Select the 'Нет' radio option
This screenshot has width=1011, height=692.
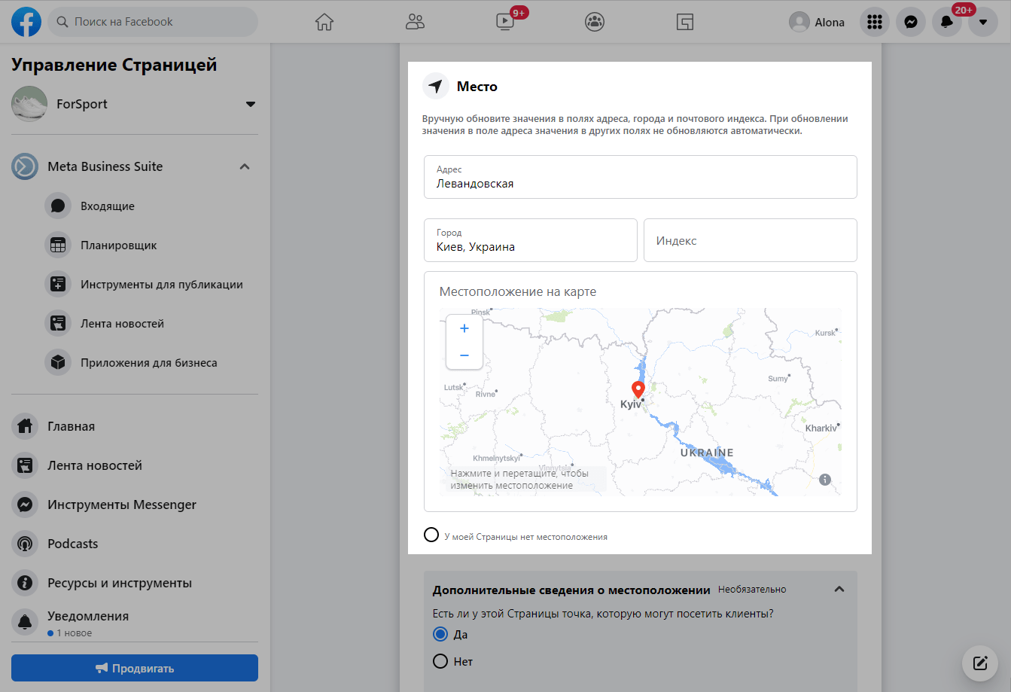point(441,662)
